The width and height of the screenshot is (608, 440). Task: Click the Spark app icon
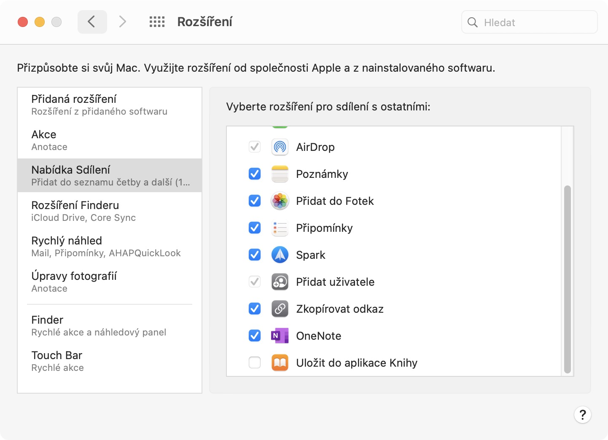point(280,255)
